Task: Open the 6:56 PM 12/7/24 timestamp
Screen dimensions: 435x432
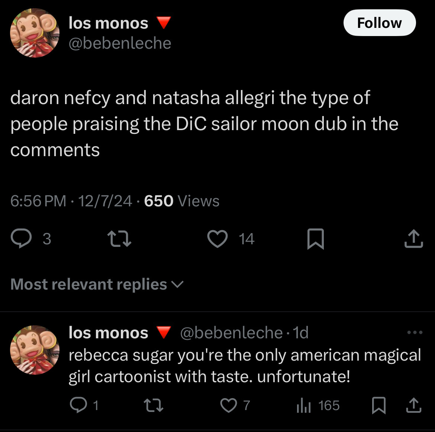Action: click(x=71, y=201)
